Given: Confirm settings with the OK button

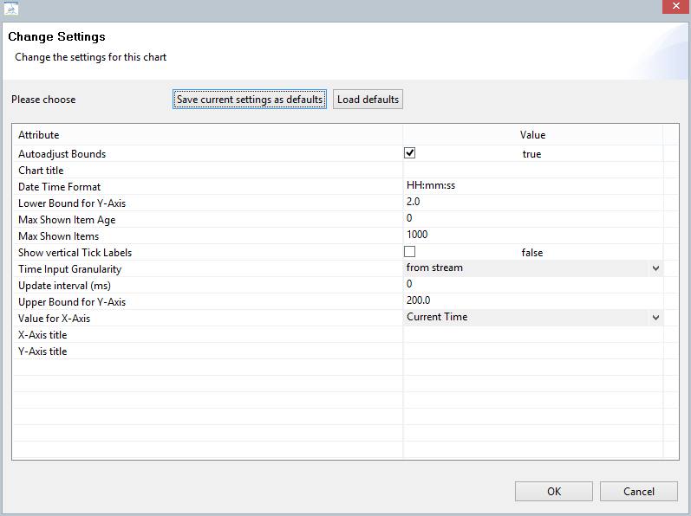Looking at the screenshot, I should pos(553,492).
